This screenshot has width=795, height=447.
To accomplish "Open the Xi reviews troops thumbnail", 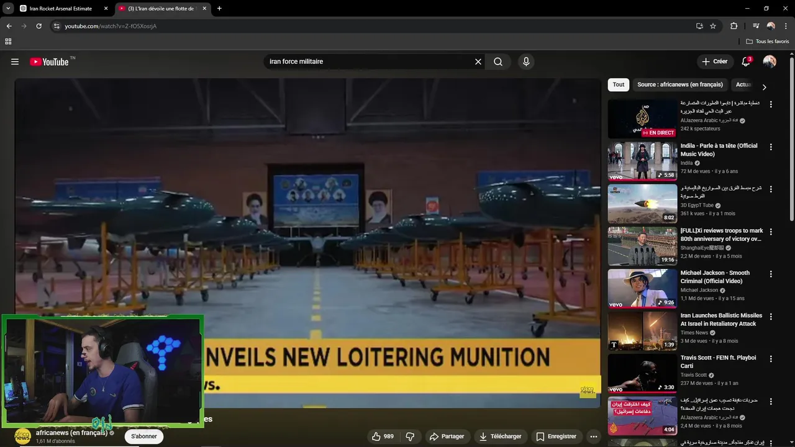I will 642,246.
